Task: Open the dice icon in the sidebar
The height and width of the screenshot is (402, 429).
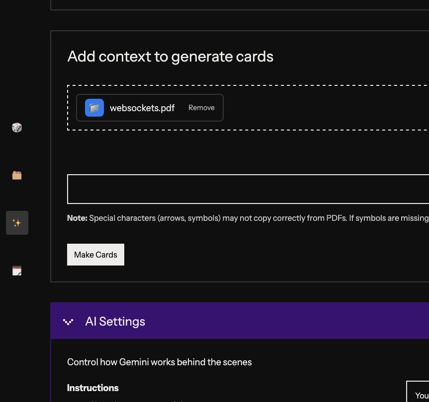Action: click(17, 128)
